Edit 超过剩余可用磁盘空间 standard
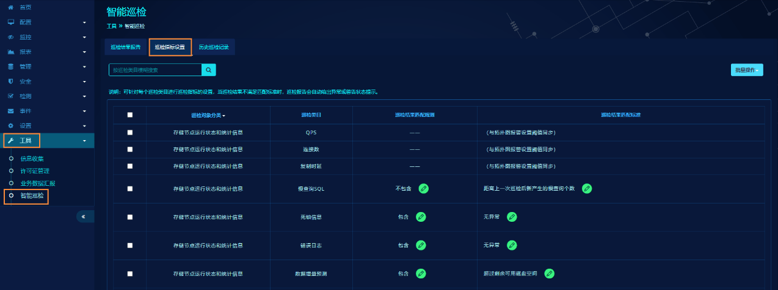 tap(550, 274)
